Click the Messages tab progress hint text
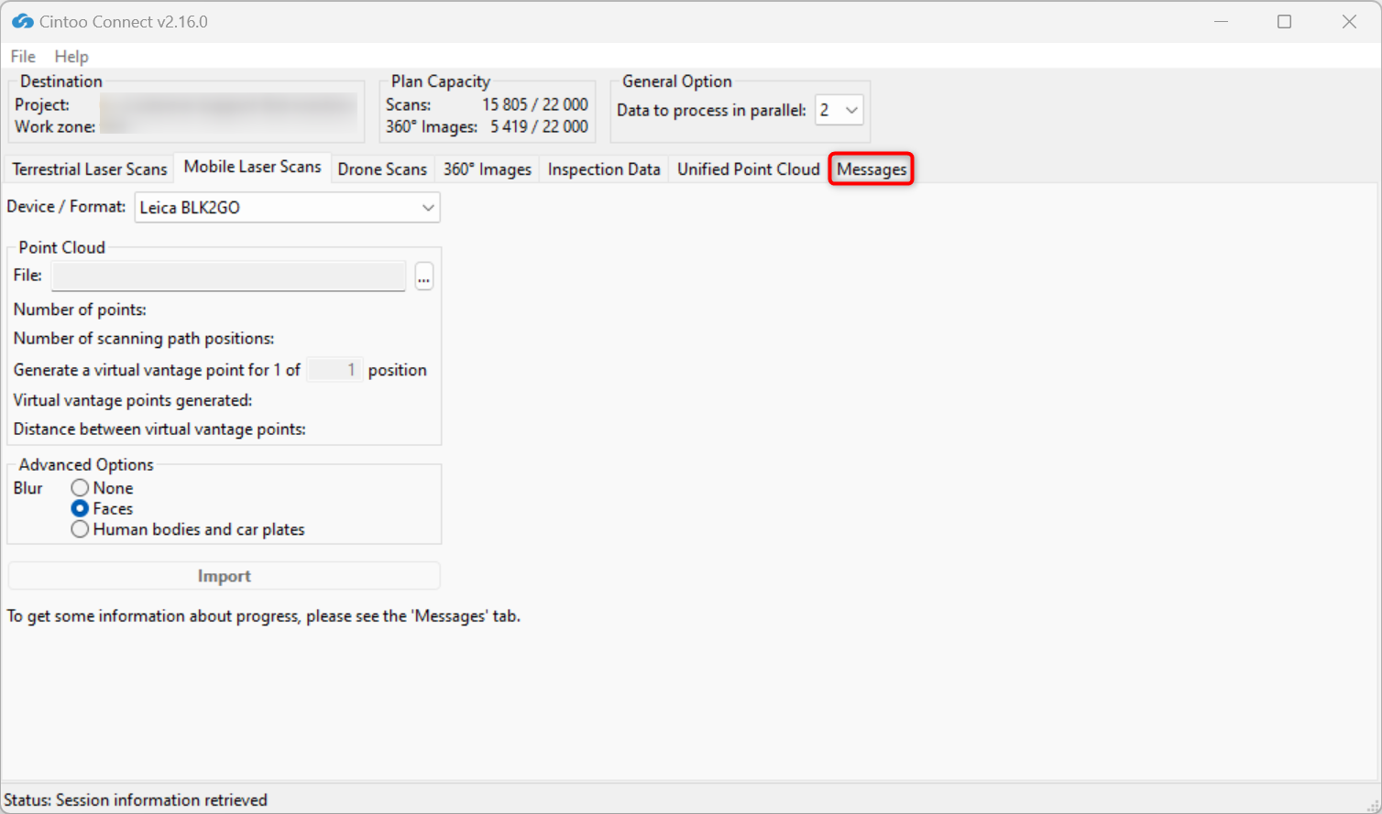The image size is (1382, 814). 264,616
